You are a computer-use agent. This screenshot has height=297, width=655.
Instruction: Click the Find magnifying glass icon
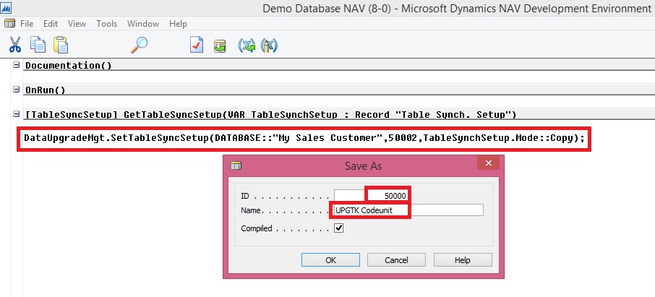[x=139, y=45]
